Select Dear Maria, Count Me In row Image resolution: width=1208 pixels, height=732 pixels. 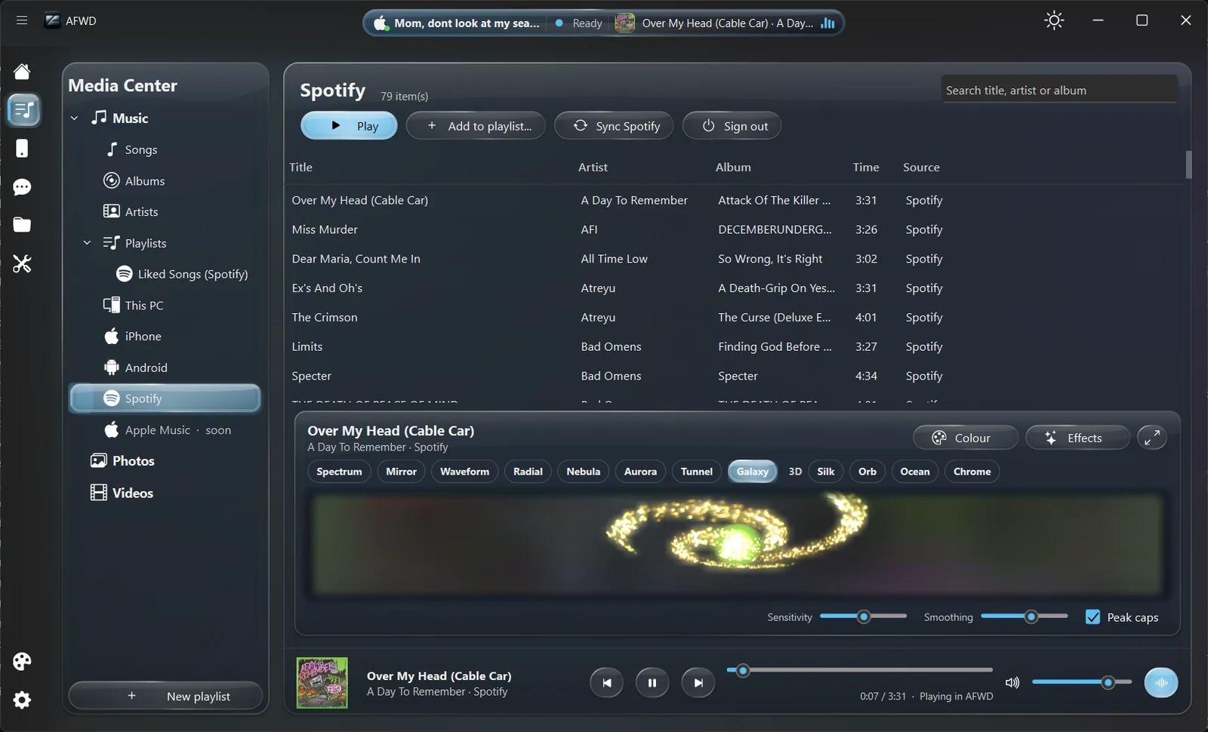point(732,259)
